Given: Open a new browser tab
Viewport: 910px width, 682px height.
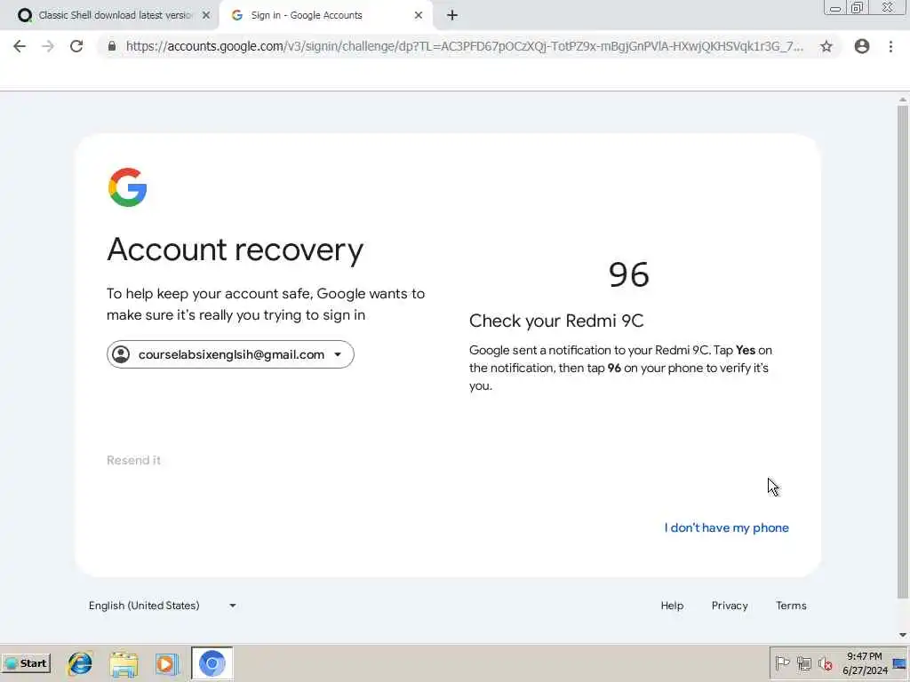Looking at the screenshot, I should [452, 15].
